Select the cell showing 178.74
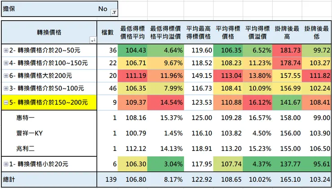This screenshot has height=189, width=332. point(287,63)
